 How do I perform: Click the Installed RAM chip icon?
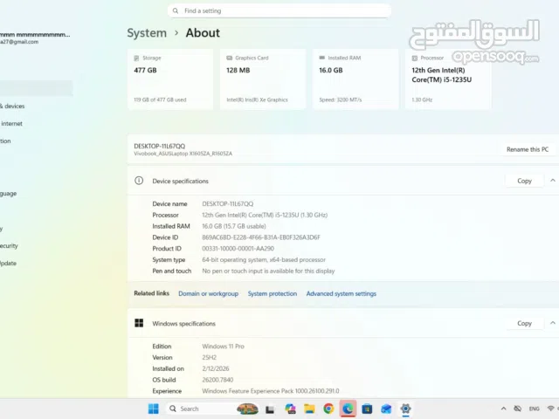322,58
